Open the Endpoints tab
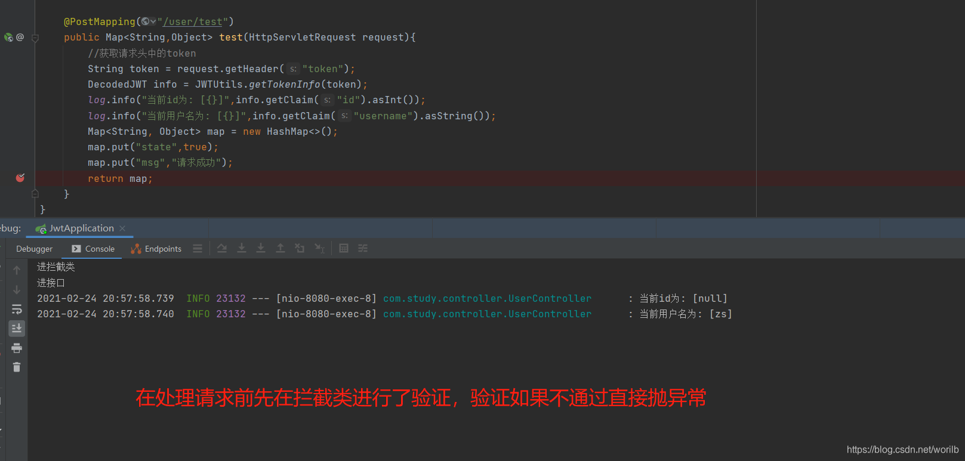The height and width of the screenshot is (461, 965). (156, 249)
